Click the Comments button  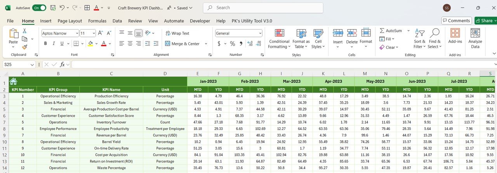[x=456, y=21]
